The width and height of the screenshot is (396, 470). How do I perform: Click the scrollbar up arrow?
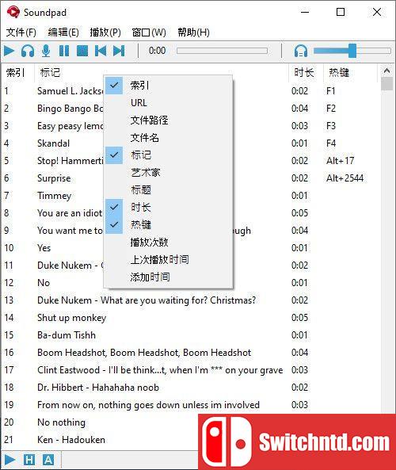tap(386, 71)
